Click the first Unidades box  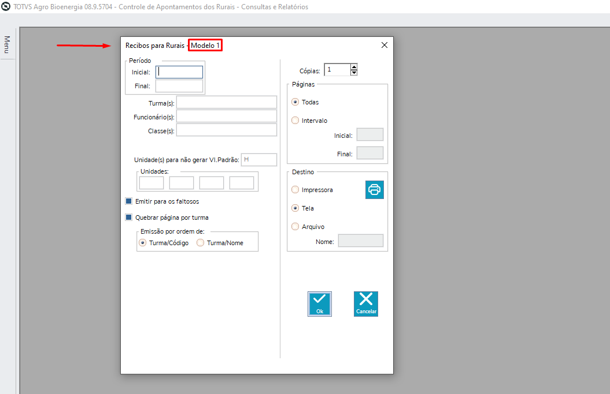point(151,183)
